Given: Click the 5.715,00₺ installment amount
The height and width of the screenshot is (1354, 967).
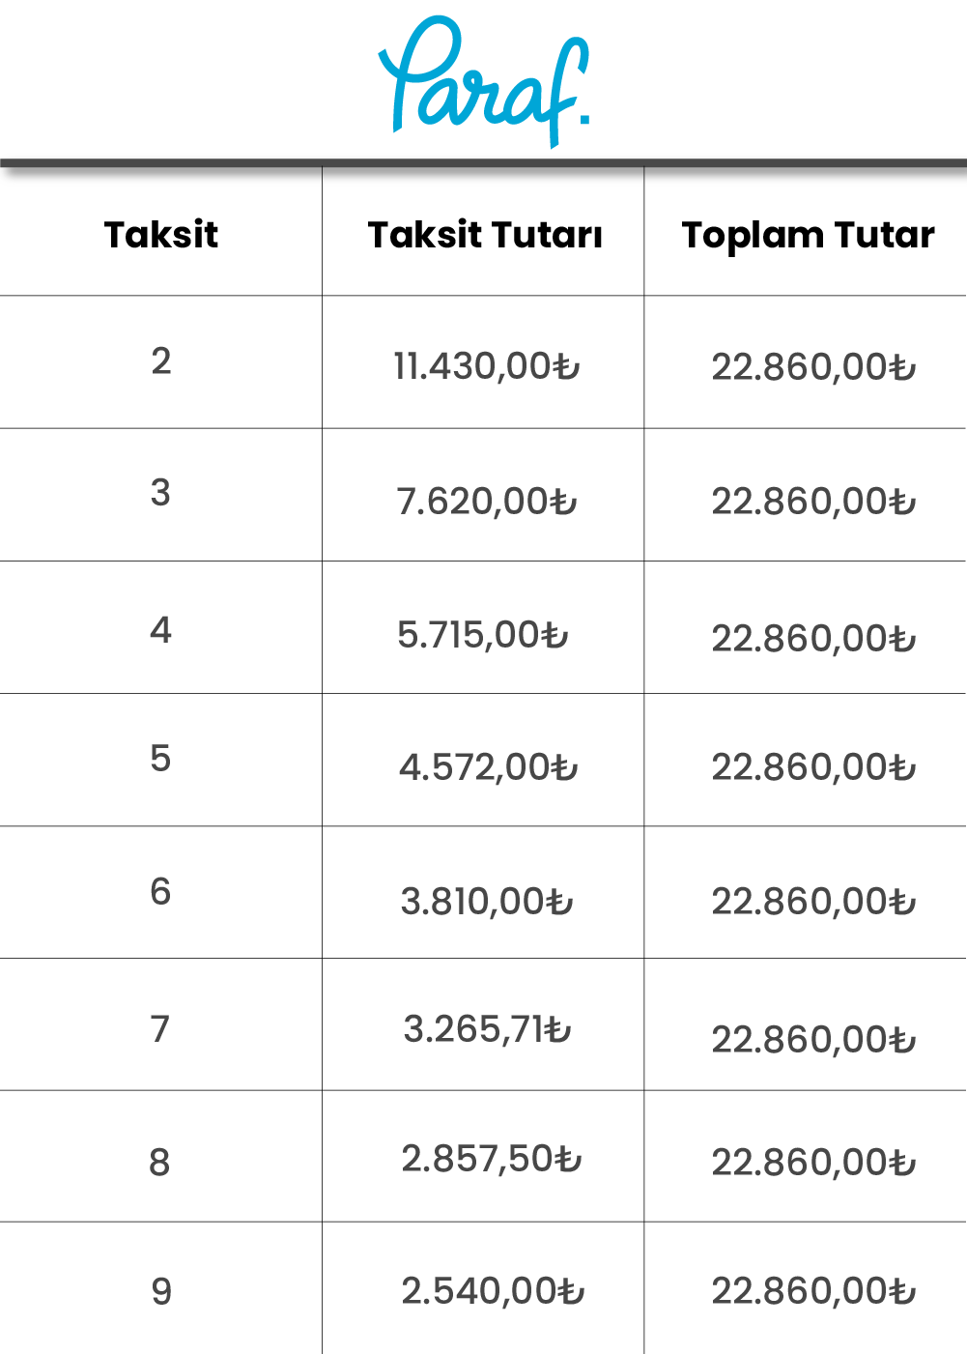Looking at the screenshot, I should pyautogui.click(x=483, y=635).
